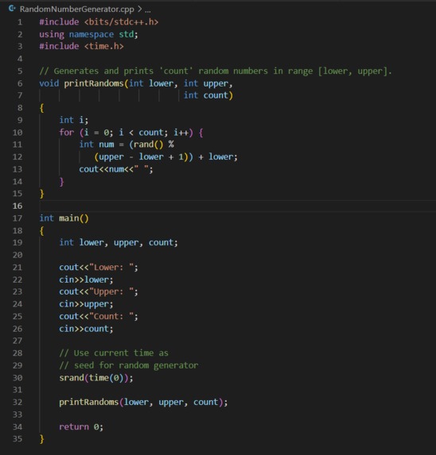Click the comment on line 5
Viewport: 436px width, 455px height.
216,71
